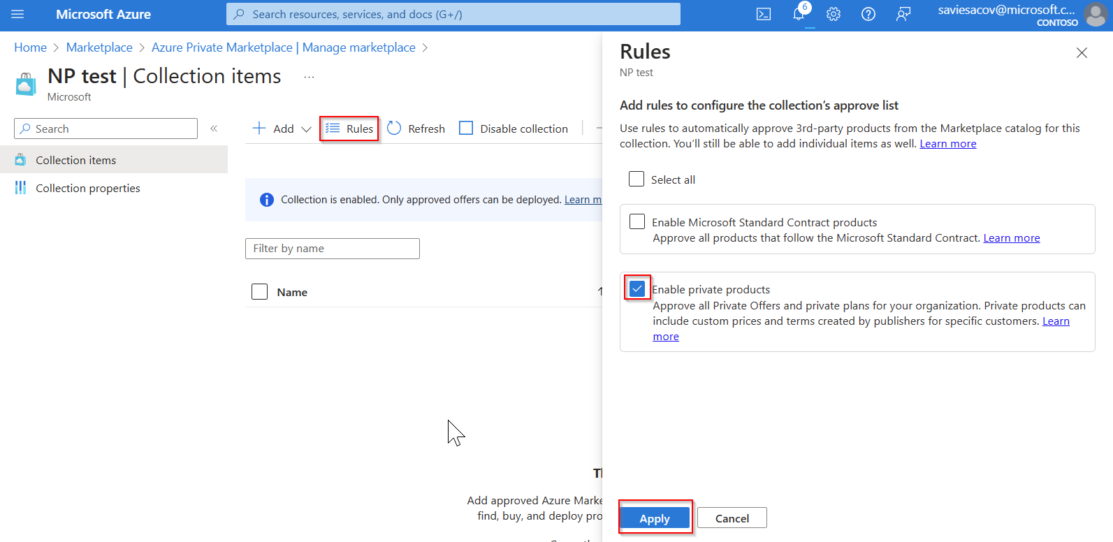Click the Apply button
The height and width of the screenshot is (542, 1113).
655,518
